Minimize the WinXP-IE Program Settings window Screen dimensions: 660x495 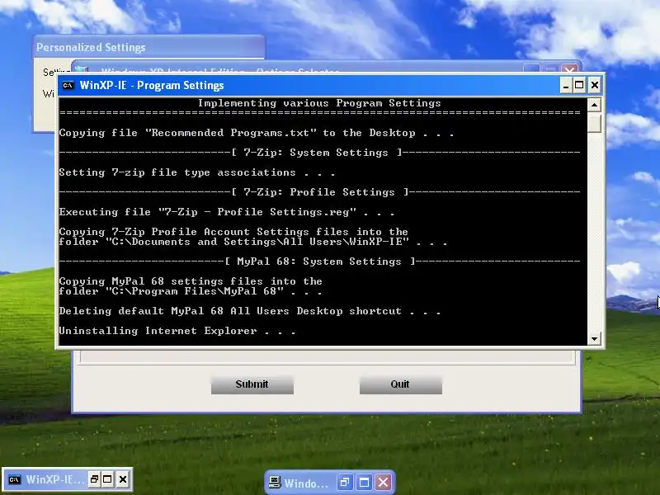pos(566,86)
